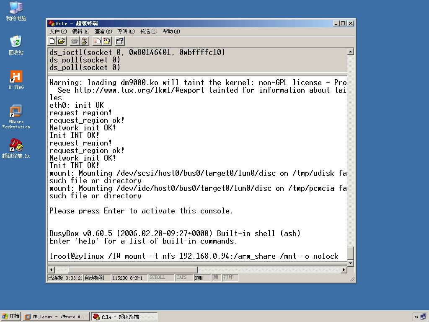Click the vertical scrollbar down arrow
The image size is (429, 322).
351,263
